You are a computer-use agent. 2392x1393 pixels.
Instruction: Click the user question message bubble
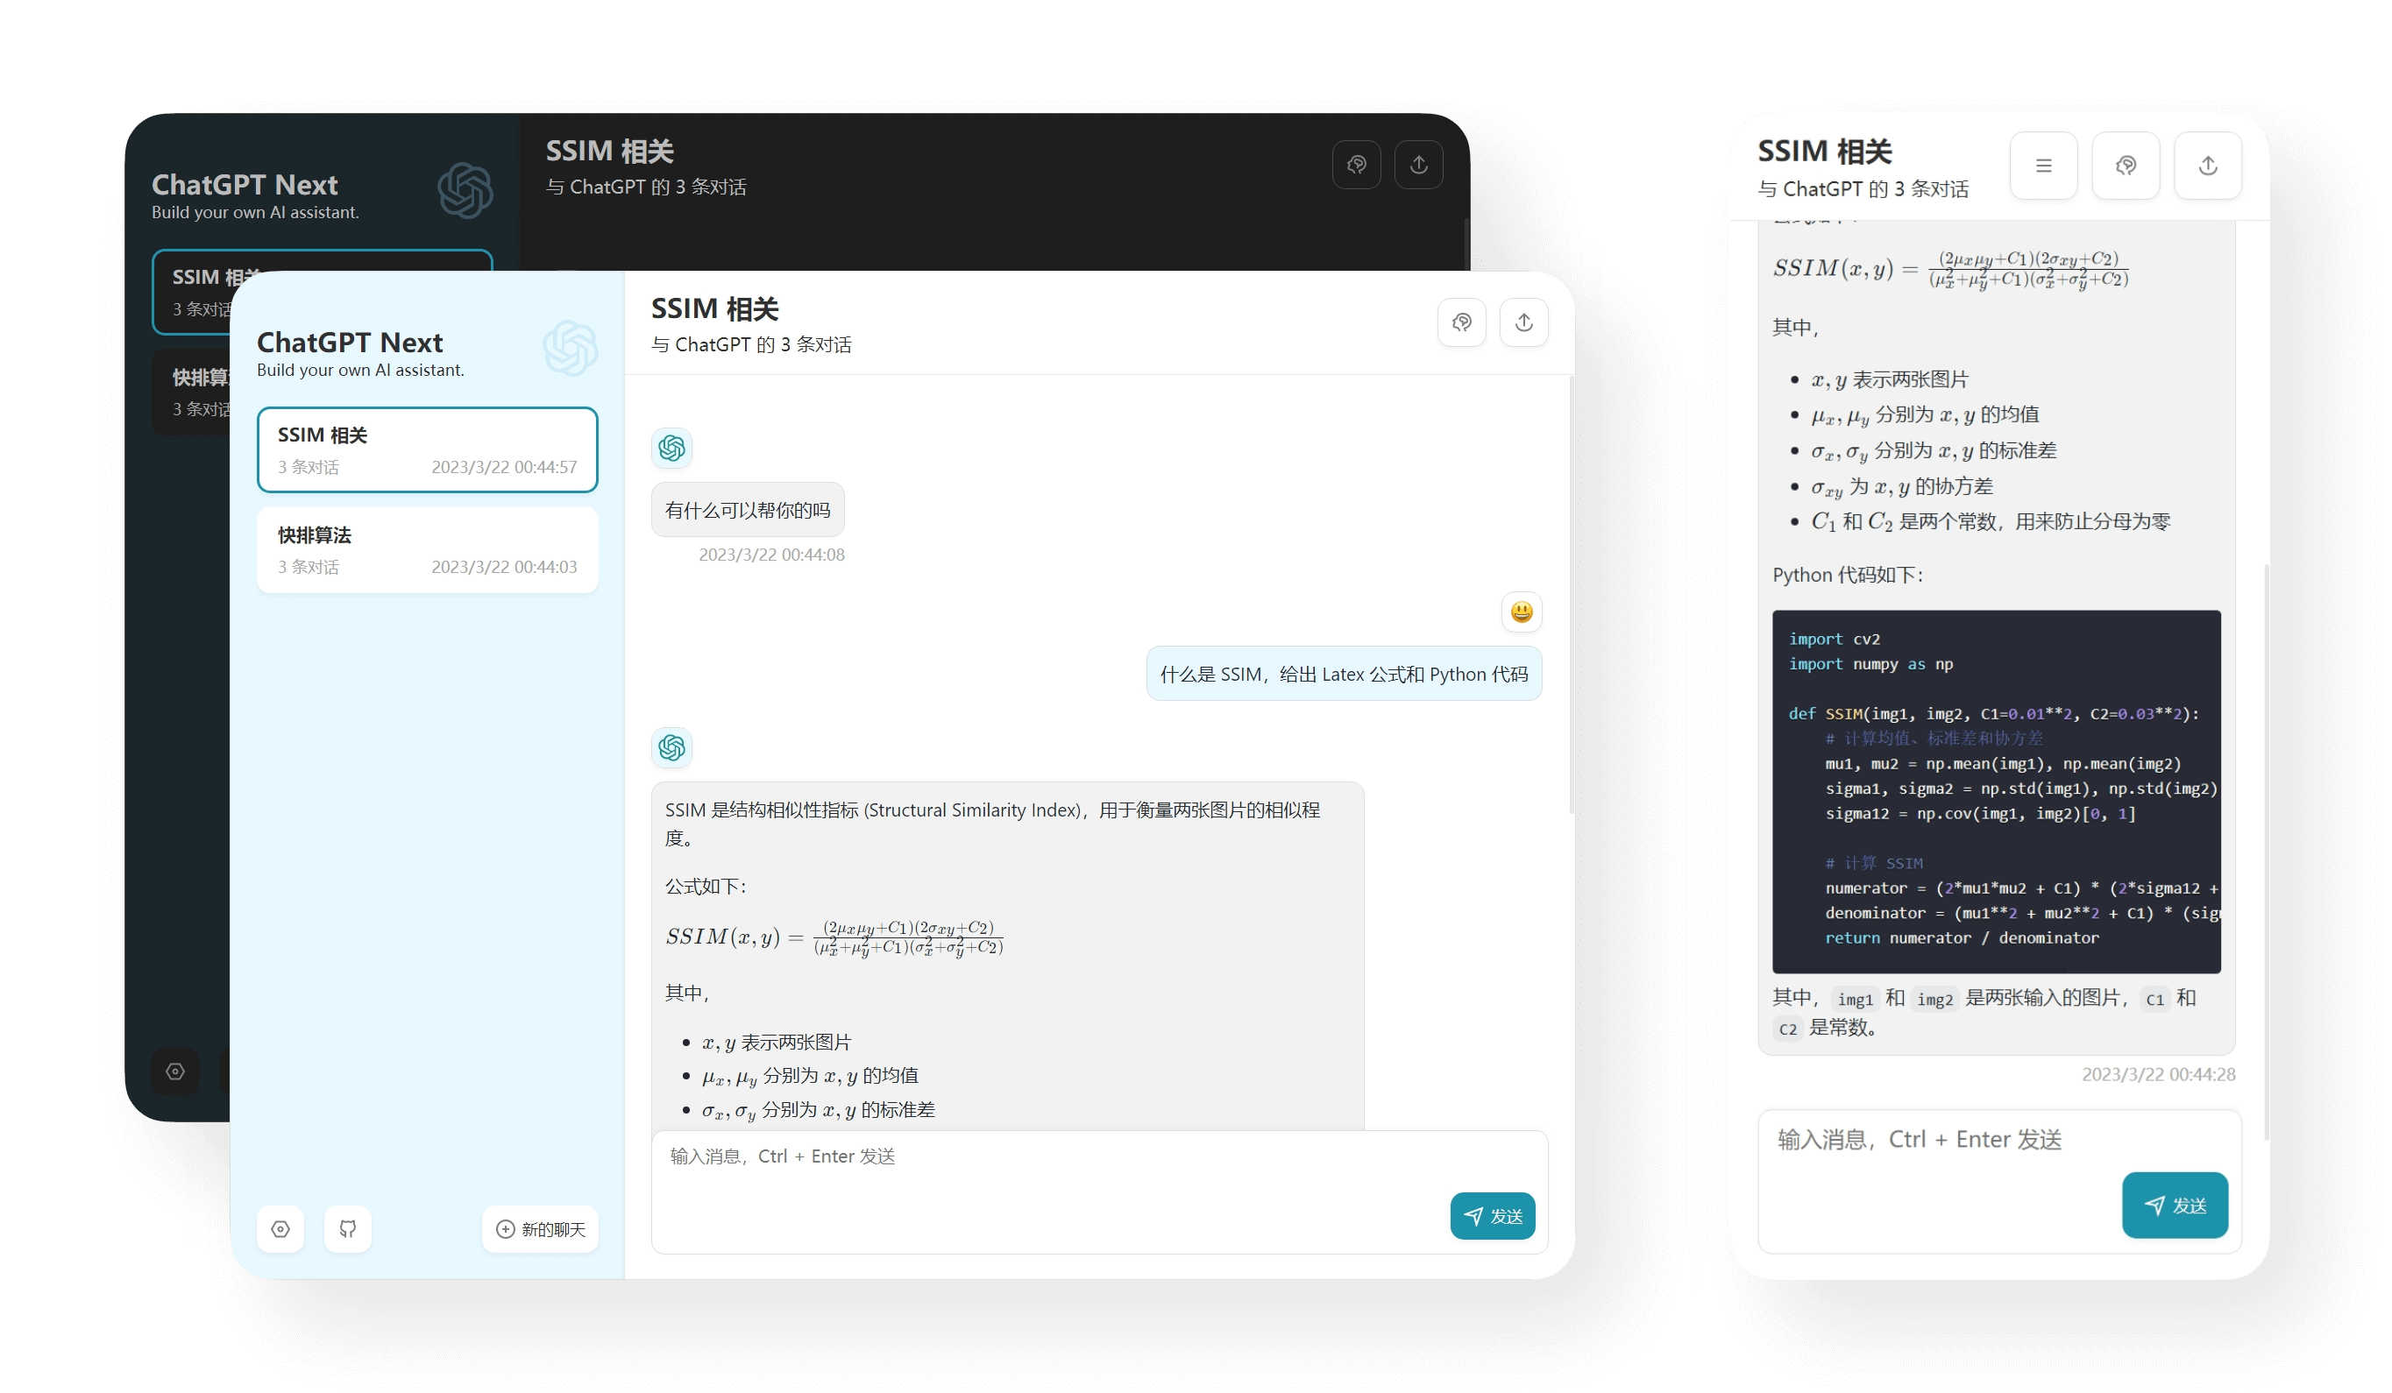(x=1343, y=675)
